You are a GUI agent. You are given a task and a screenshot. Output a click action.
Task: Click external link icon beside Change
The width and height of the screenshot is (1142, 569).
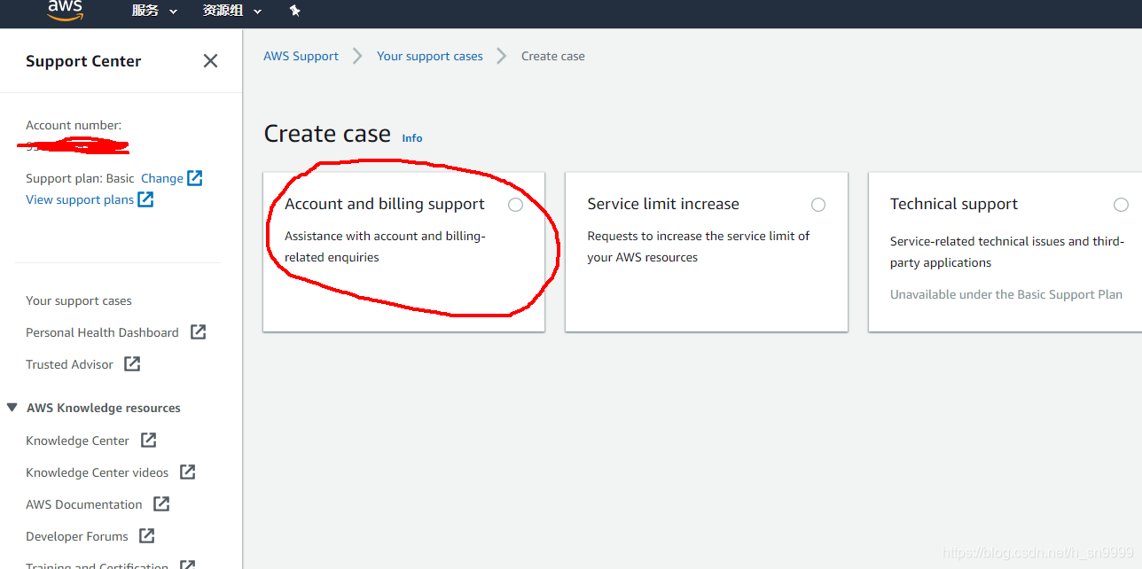pyautogui.click(x=195, y=178)
